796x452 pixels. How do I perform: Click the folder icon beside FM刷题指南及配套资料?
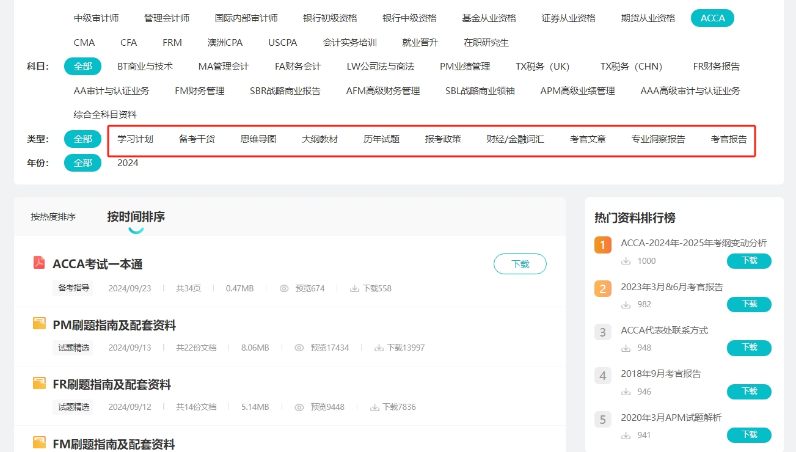(39, 442)
